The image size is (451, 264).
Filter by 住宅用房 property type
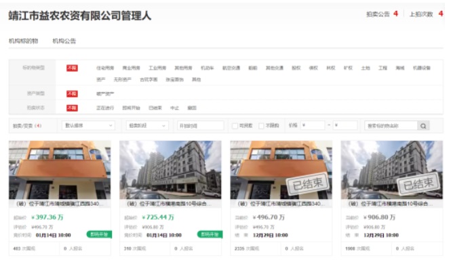pos(105,68)
